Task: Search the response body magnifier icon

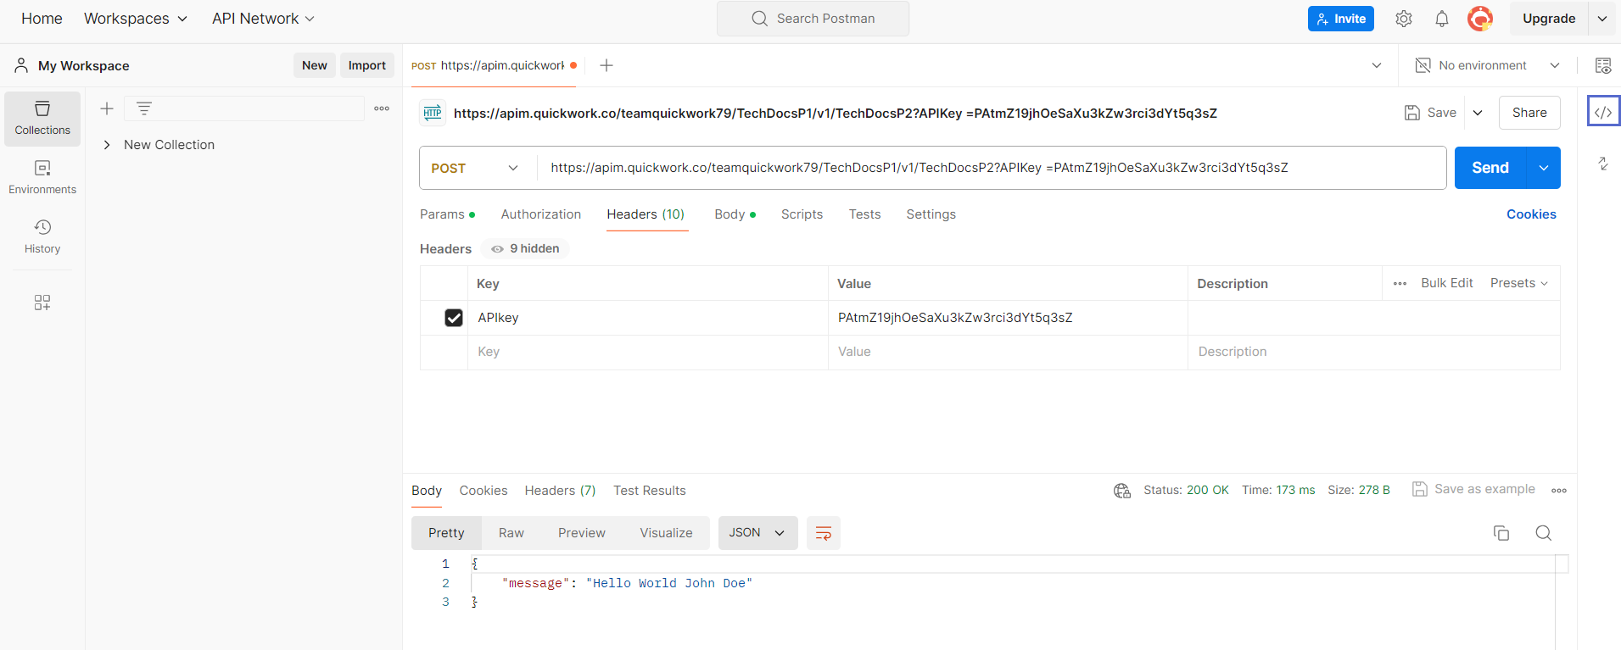Action: pos(1544,533)
